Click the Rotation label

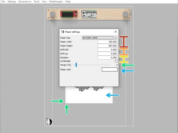[x=64, y=58]
